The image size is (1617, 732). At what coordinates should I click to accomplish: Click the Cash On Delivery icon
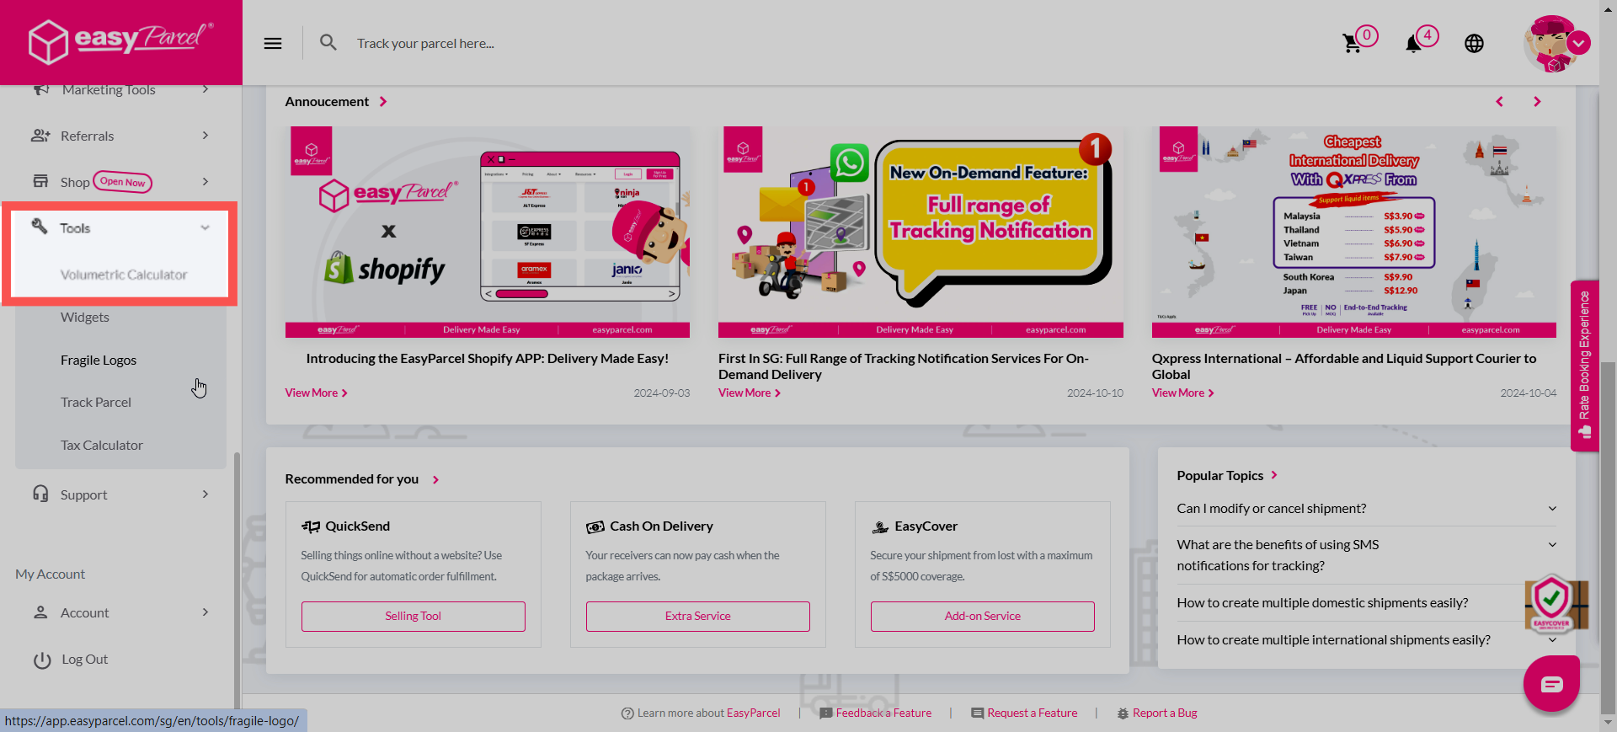click(595, 526)
